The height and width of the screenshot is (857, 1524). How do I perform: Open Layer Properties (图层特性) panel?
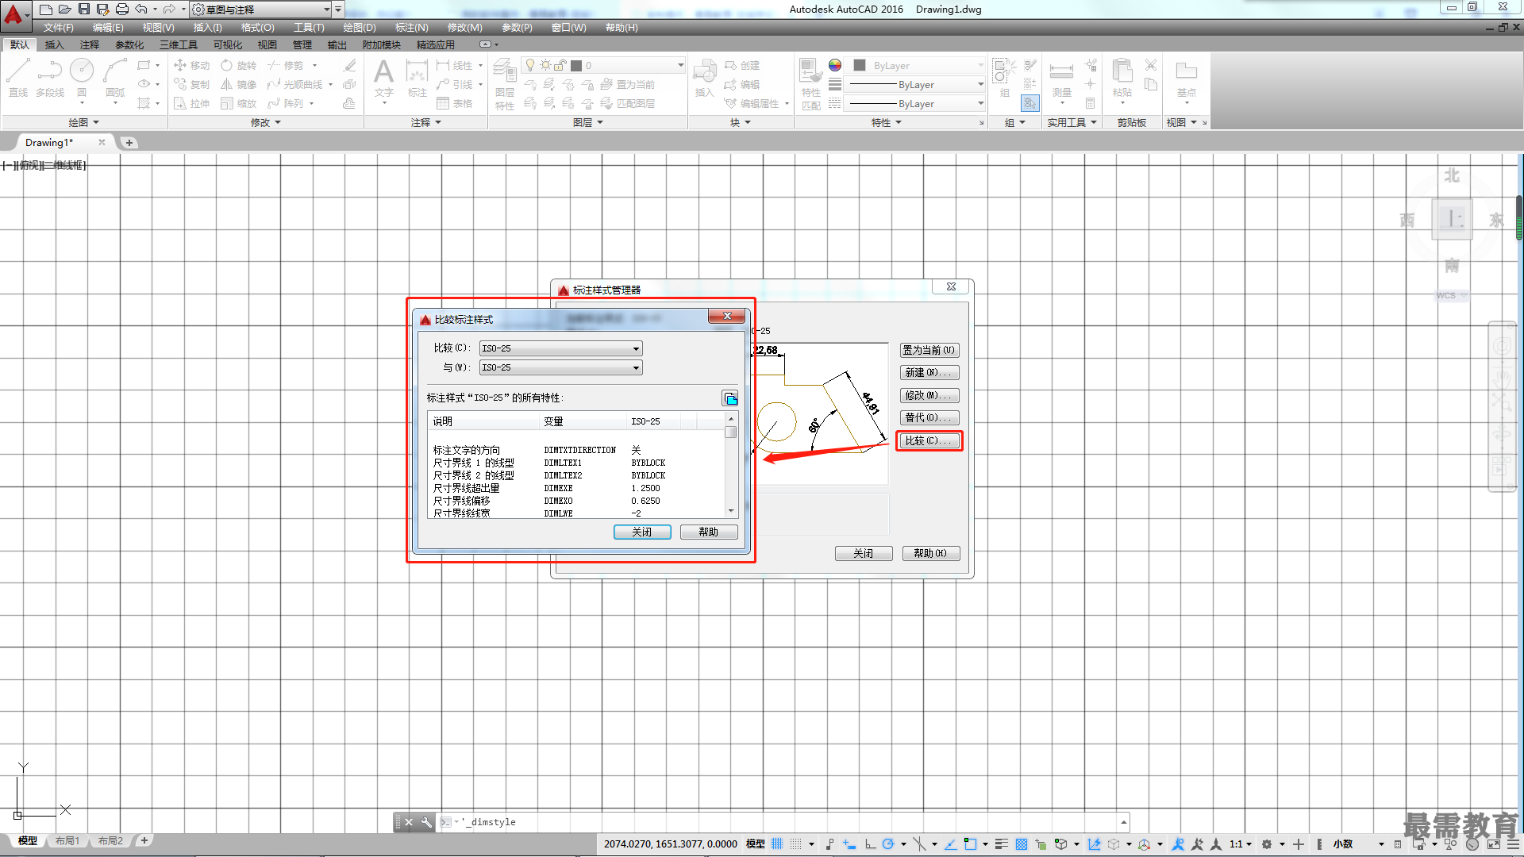click(505, 84)
